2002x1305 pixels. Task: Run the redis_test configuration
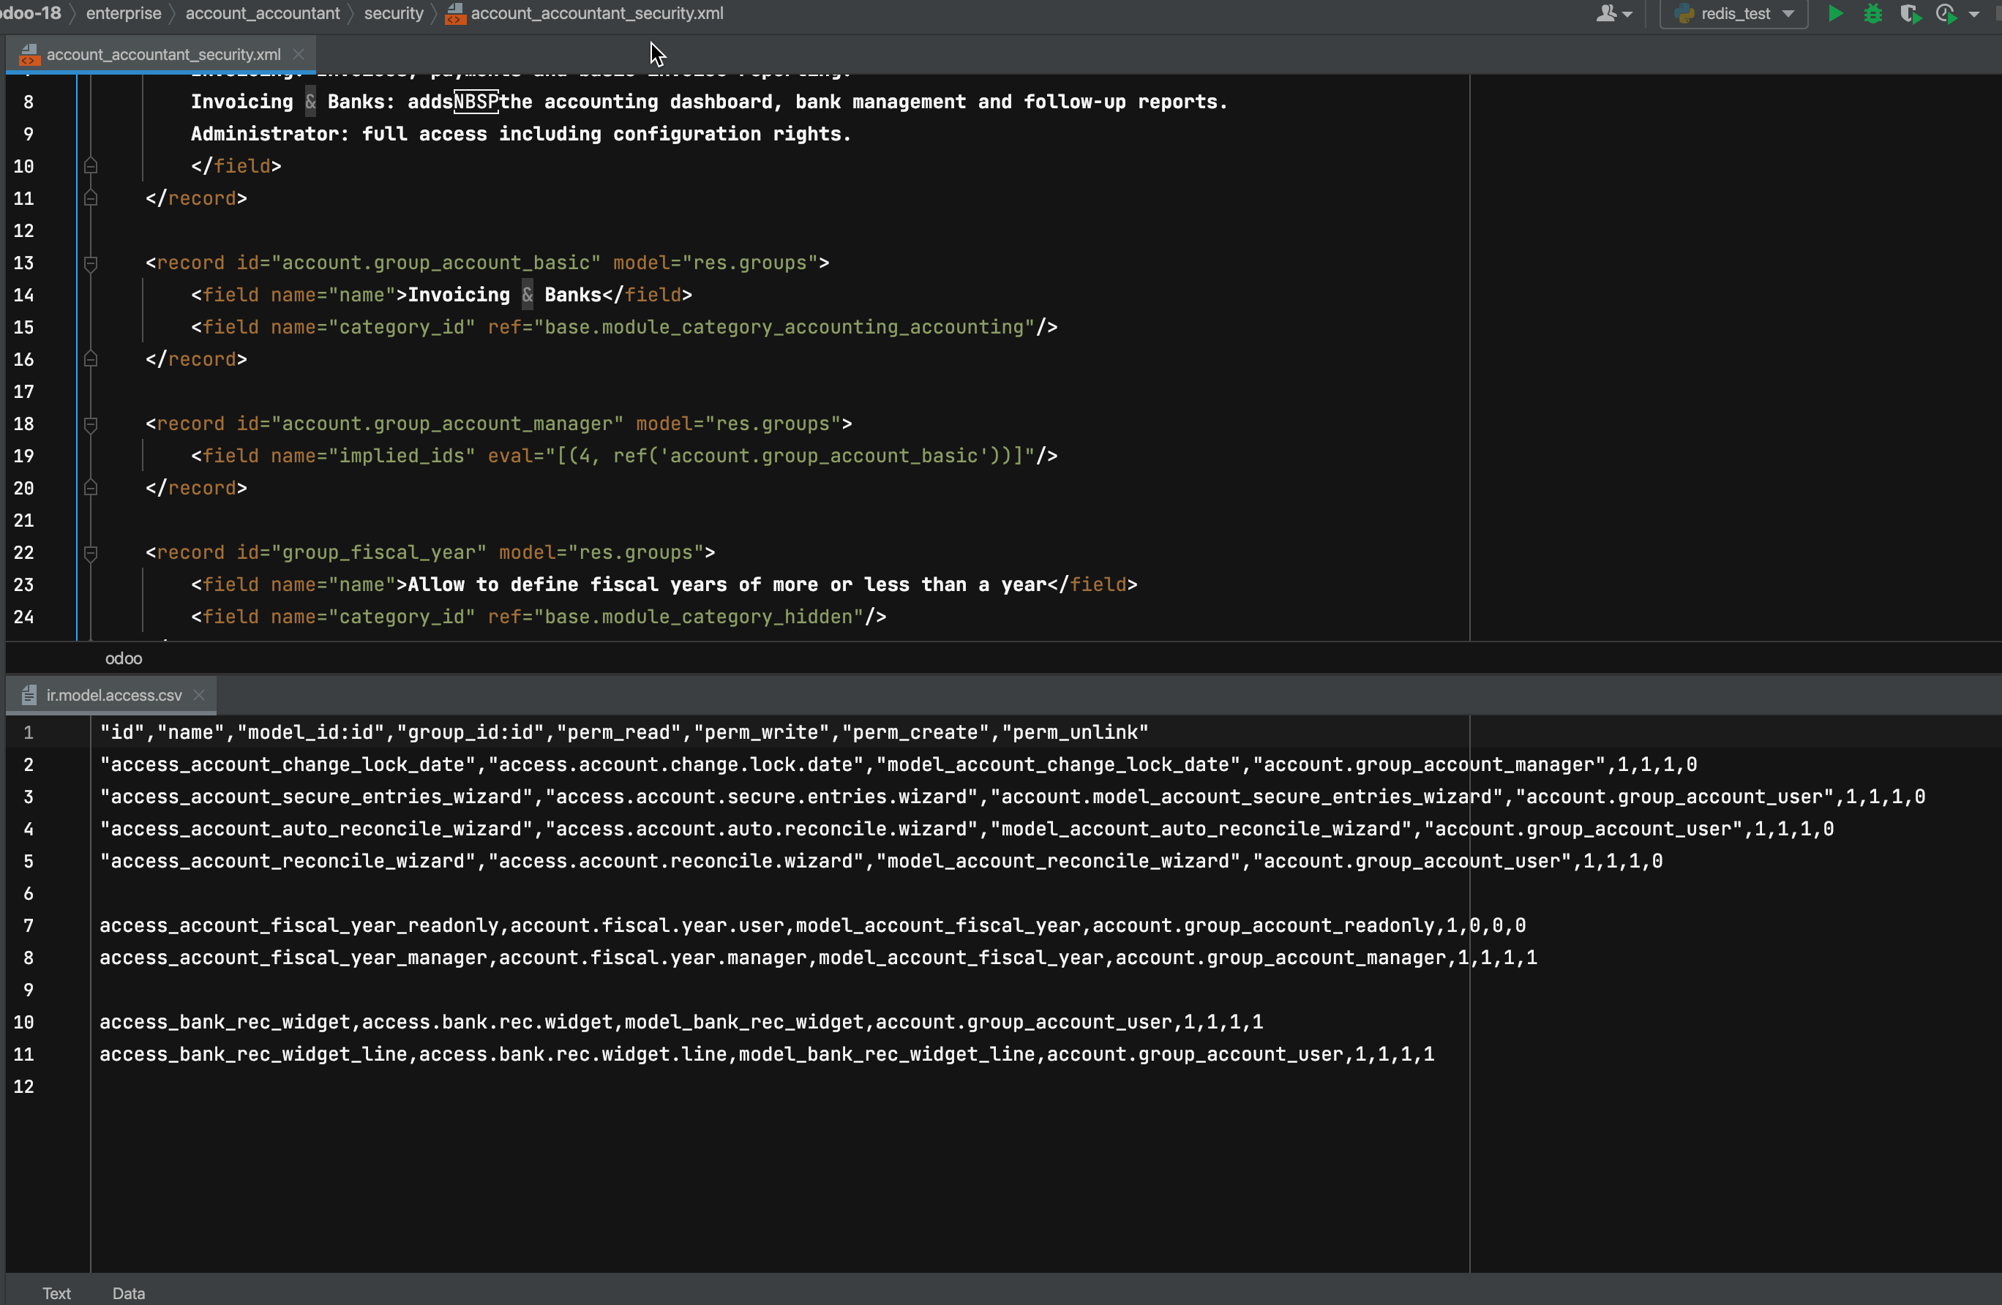point(1835,13)
